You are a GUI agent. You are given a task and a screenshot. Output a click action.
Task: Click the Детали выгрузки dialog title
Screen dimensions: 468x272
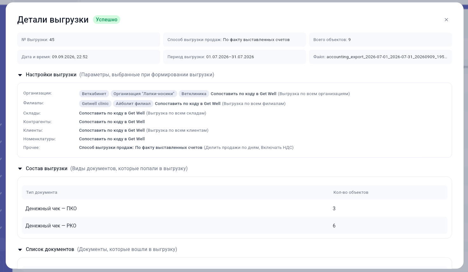[53, 20]
